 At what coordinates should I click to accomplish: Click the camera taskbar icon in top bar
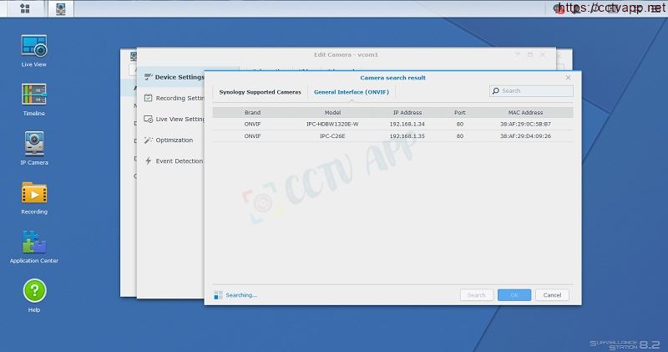62,9
